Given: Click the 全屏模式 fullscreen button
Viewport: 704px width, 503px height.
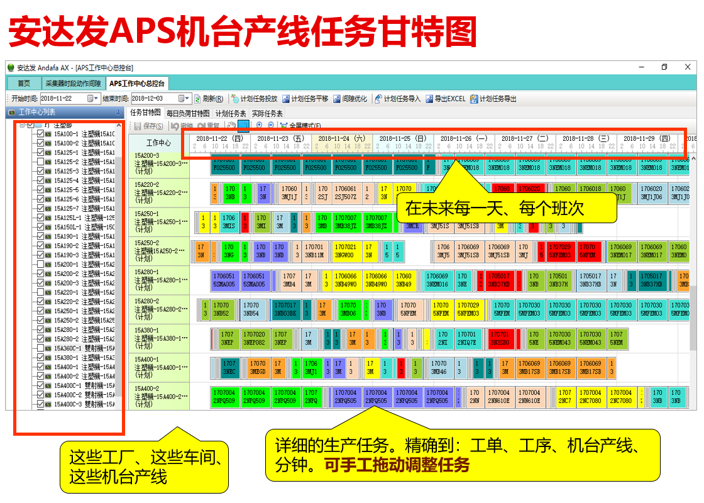Looking at the screenshot, I should point(300,126).
